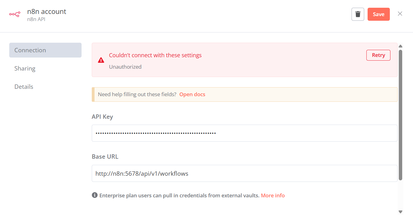The image size is (413, 223).
Task: Click the vertical scrollbar thumb
Action: click(x=400, y=114)
